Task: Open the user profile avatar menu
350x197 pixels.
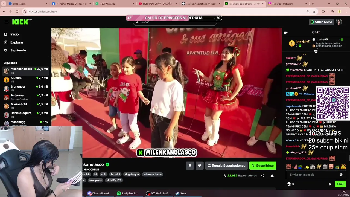Action: pos(339,22)
